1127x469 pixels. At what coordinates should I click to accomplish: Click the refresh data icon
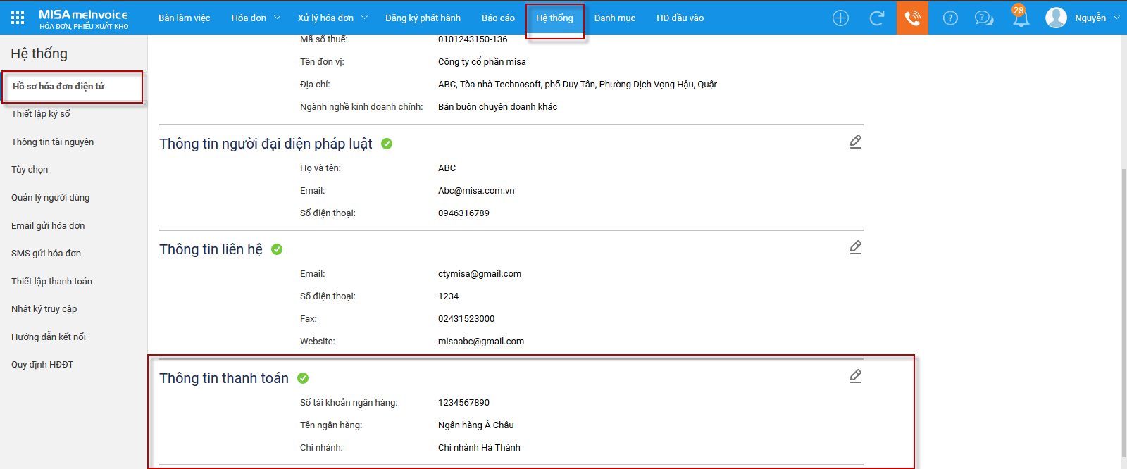click(x=876, y=18)
